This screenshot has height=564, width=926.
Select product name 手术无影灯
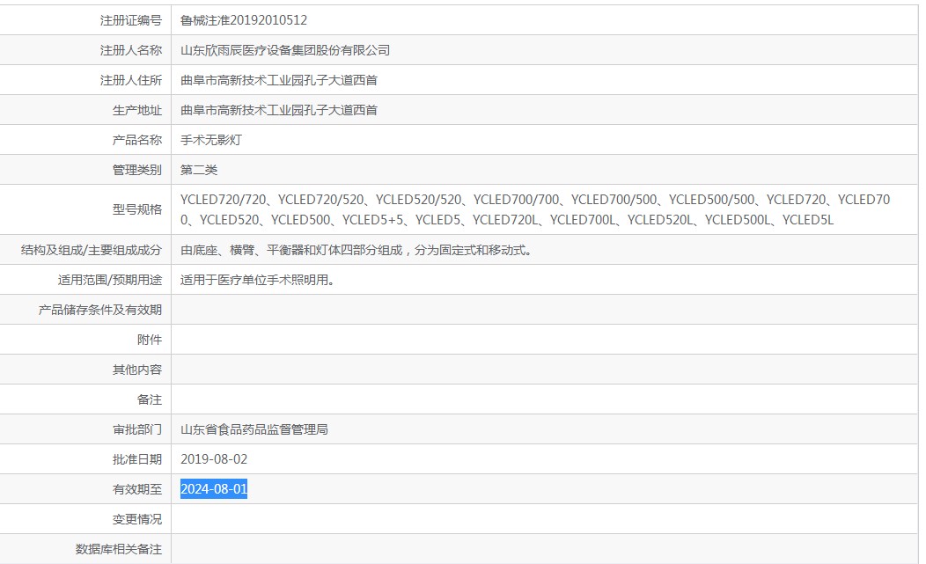click(211, 140)
